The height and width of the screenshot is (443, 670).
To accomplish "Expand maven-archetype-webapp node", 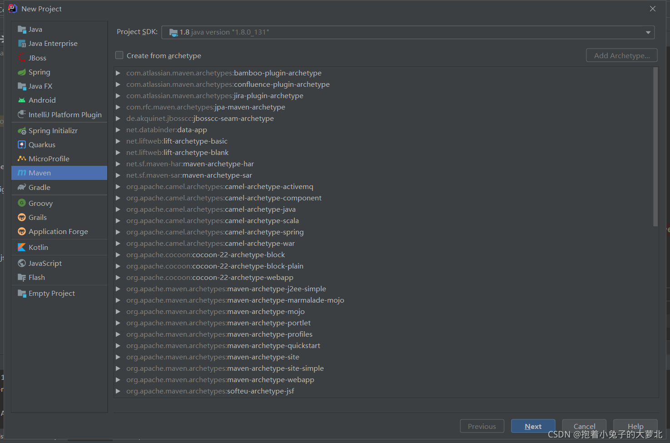I will [x=118, y=380].
